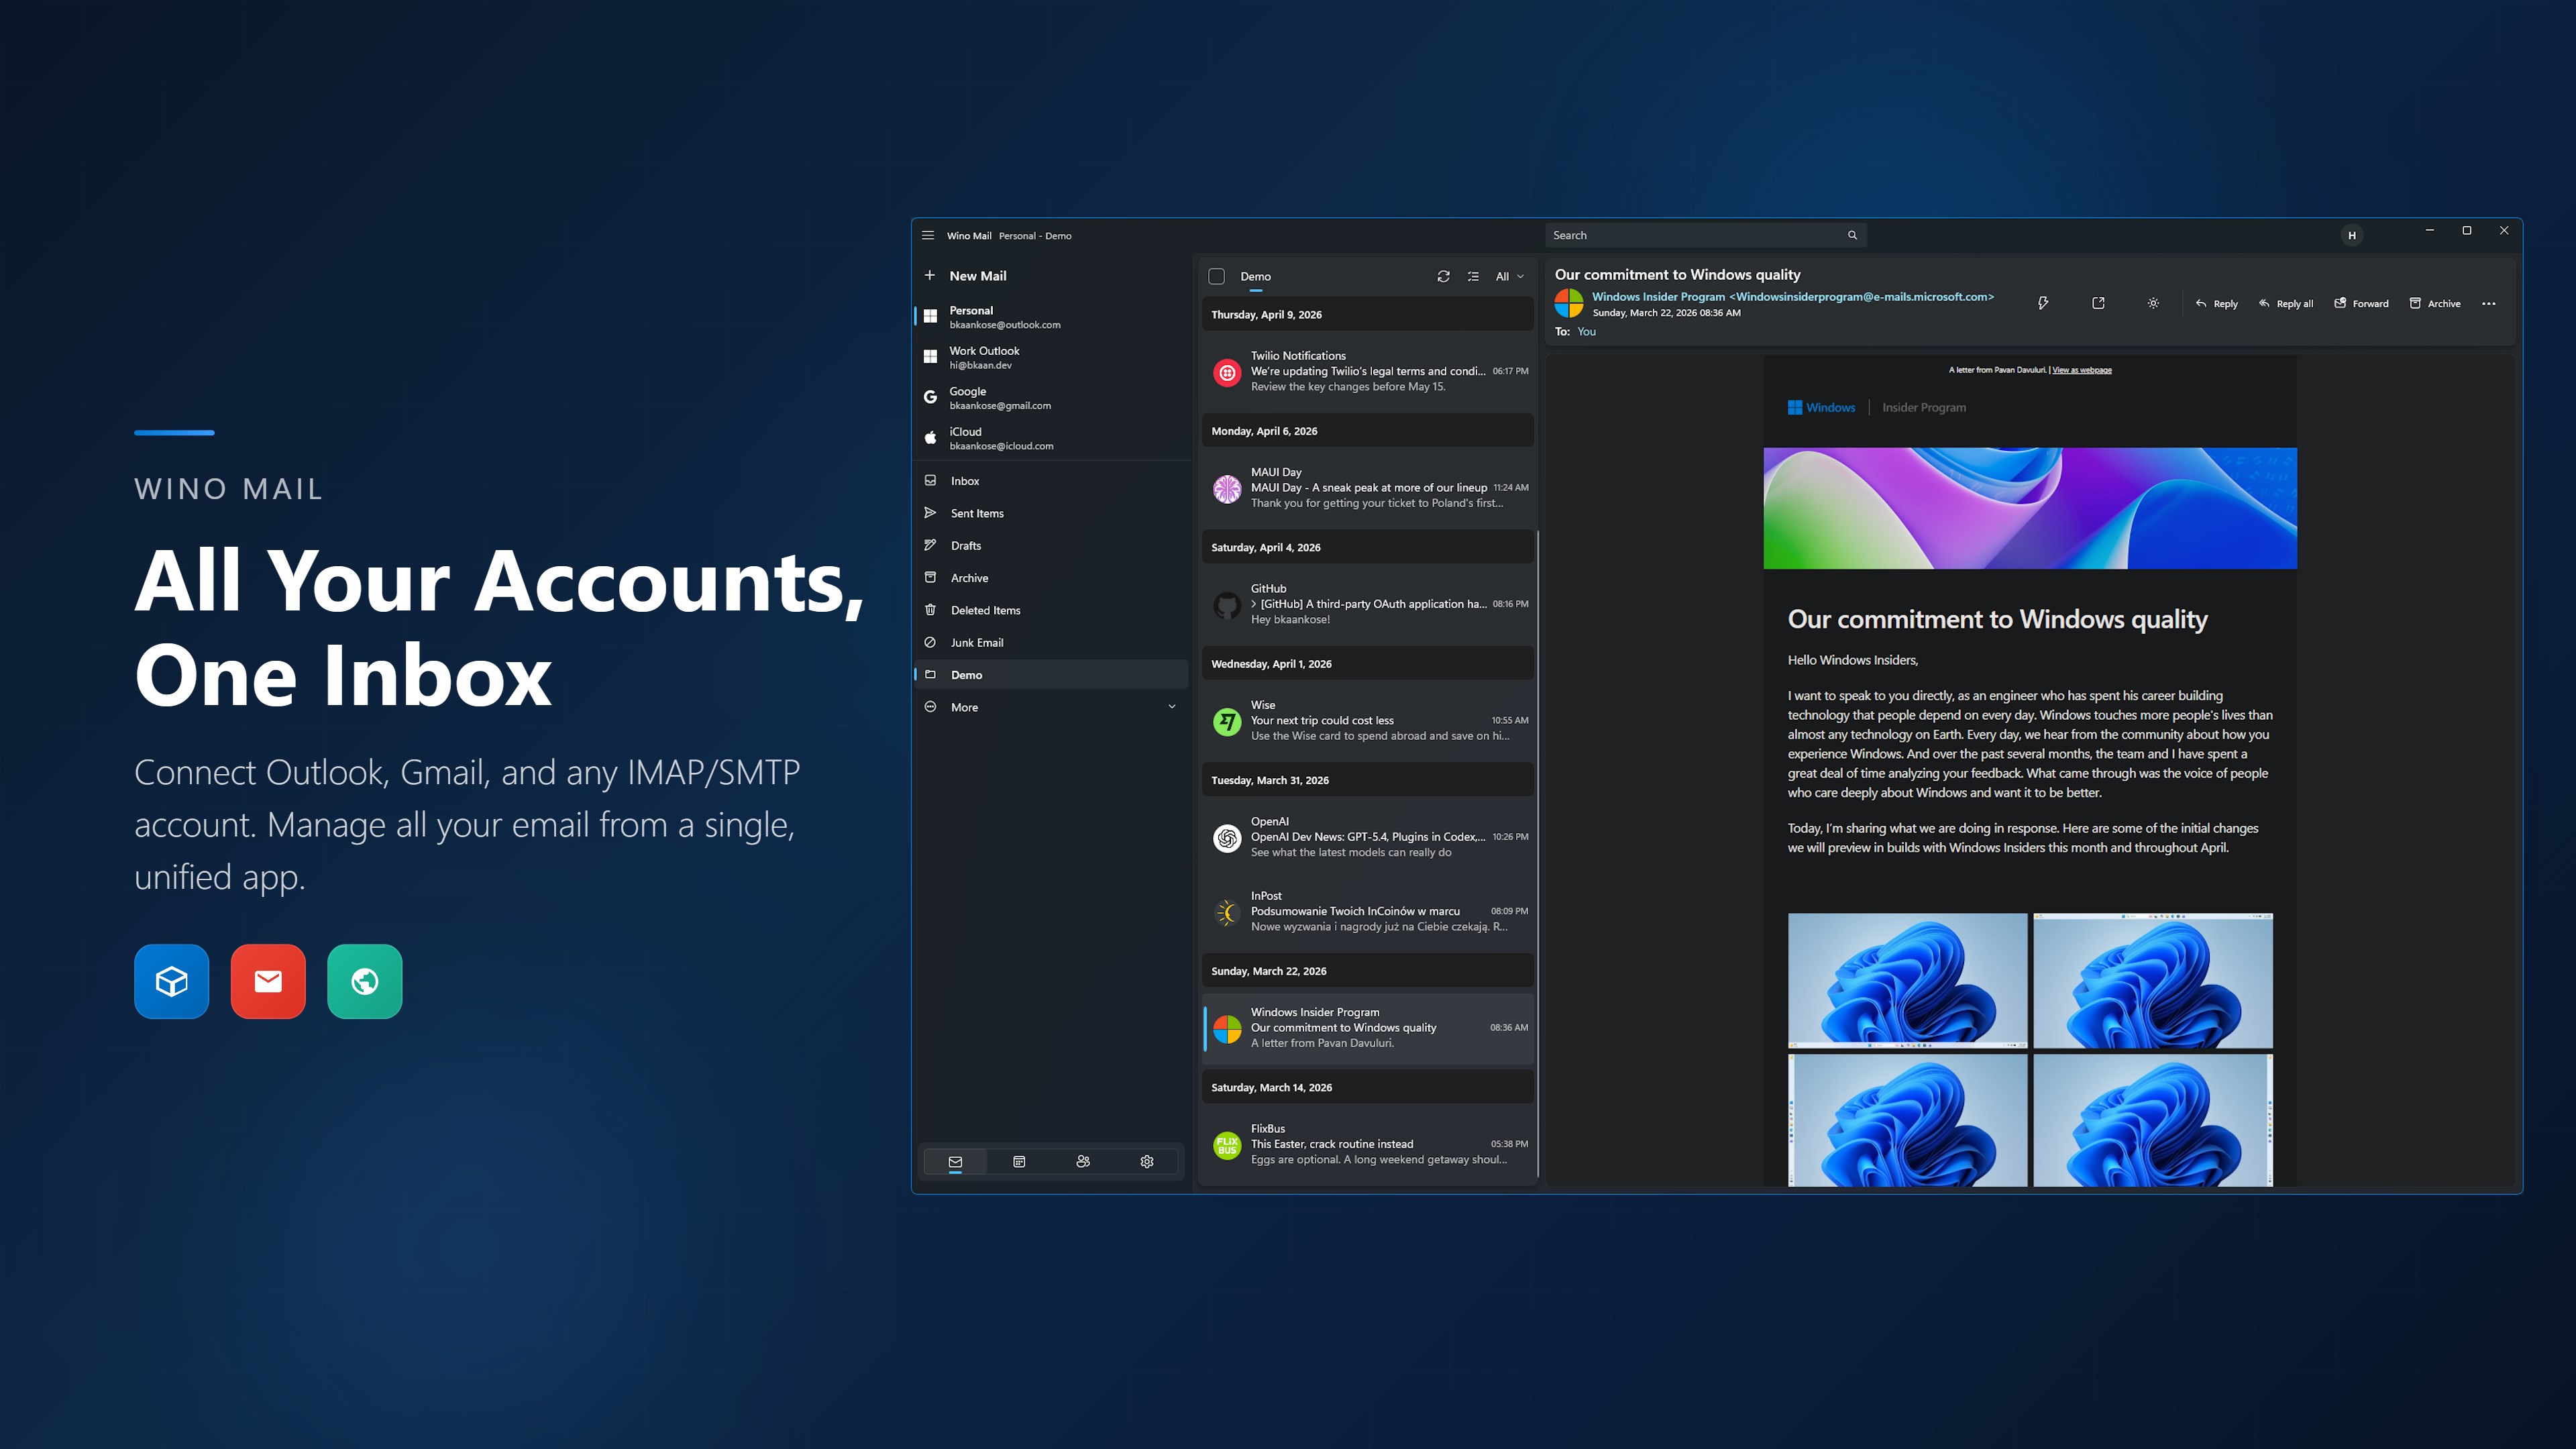
Task: Open the top-left Windows 11 screenshot thumbnail
Action: tap(1907, 981)
